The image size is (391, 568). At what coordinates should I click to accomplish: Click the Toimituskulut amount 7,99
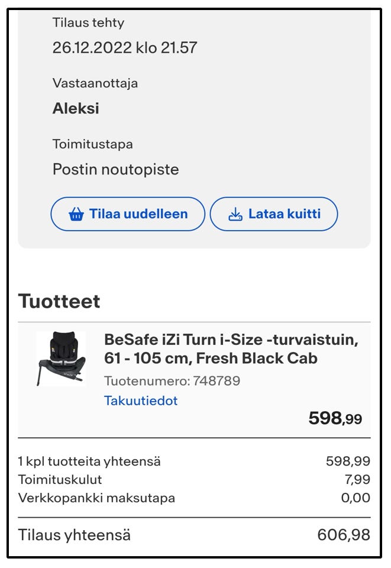point(357,480)
